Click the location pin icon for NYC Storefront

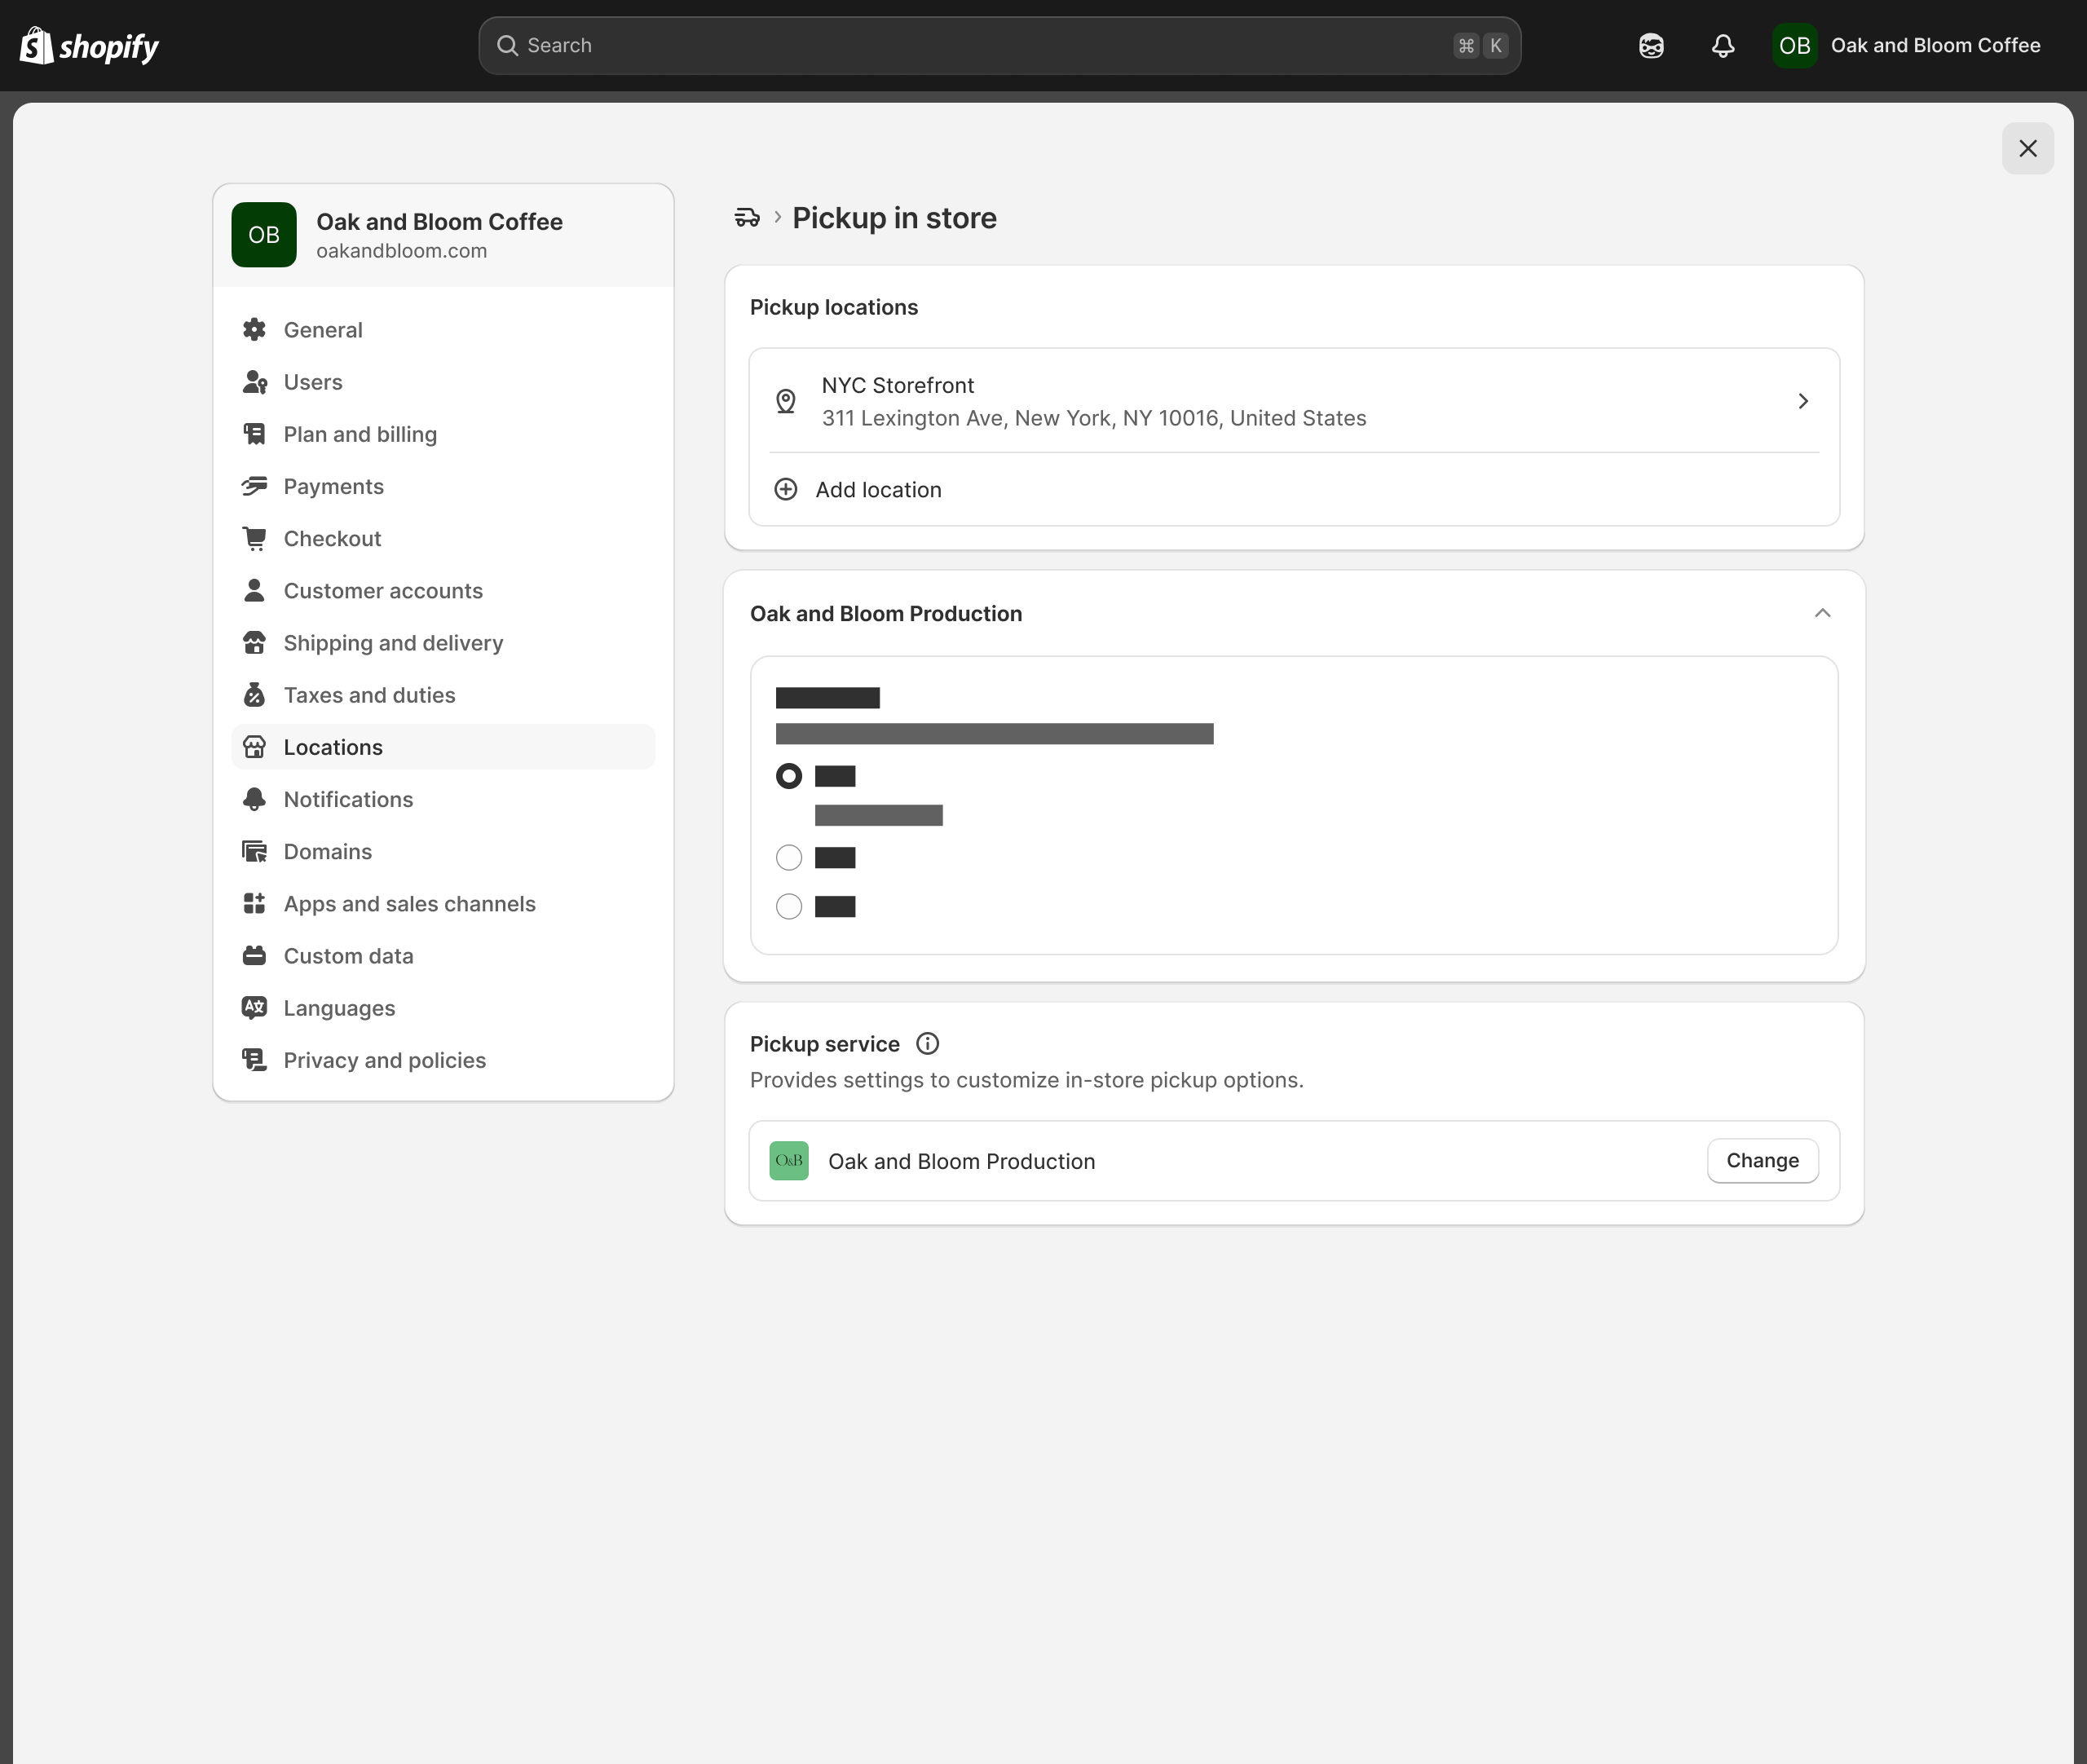click(786, 401)
